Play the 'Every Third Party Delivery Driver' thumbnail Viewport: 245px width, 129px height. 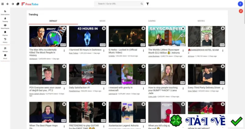206,74
